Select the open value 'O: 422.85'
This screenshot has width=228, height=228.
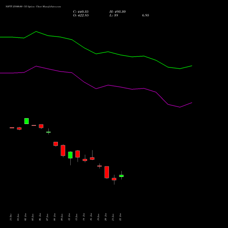[81, 16]
